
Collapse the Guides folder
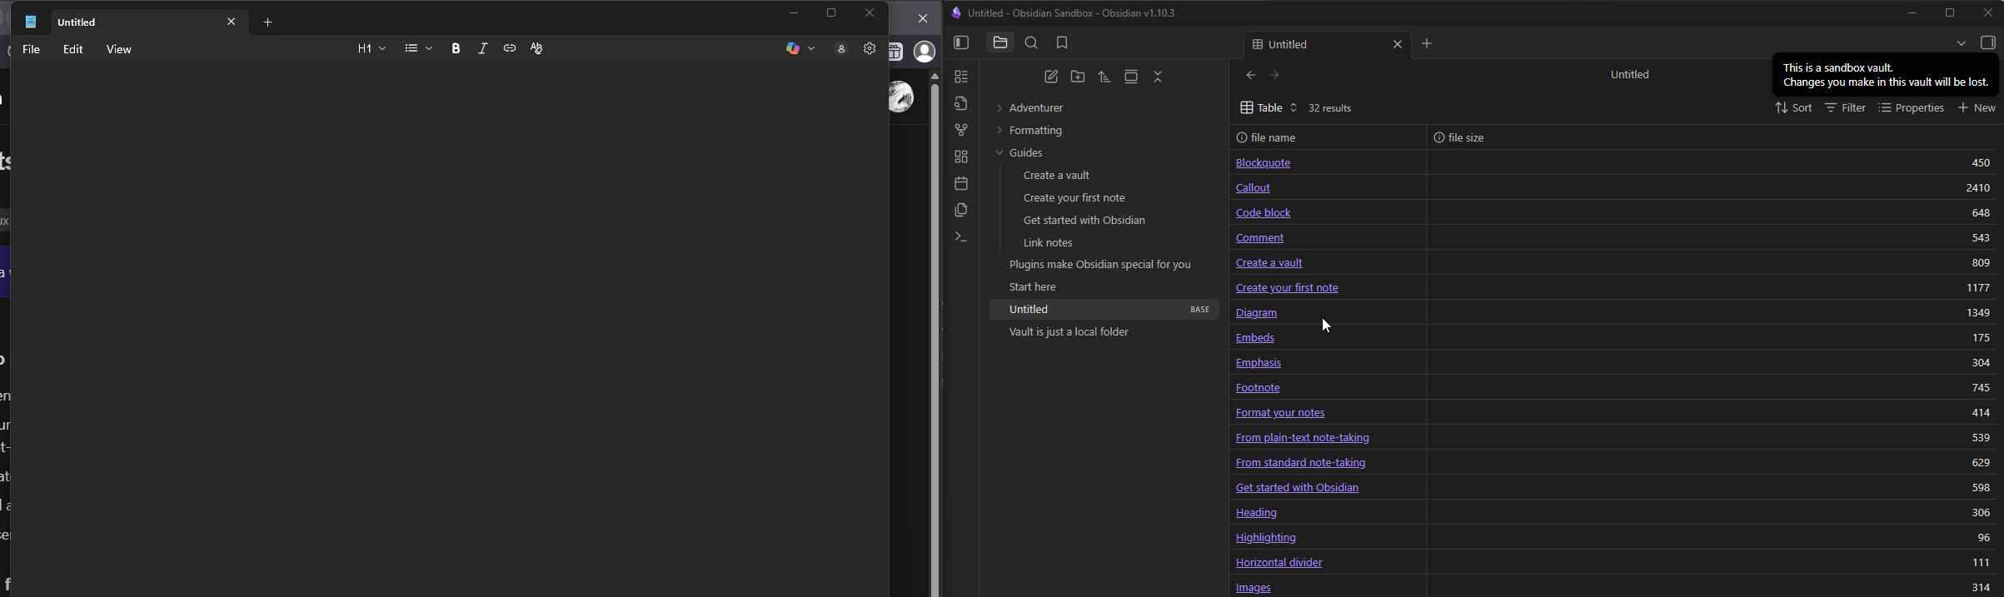[1021, 153]
